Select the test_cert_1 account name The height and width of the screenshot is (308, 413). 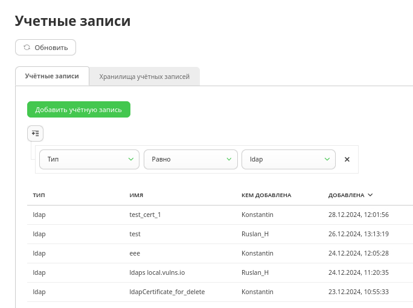pos(145,215)
